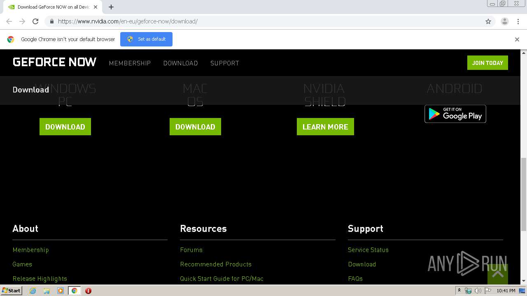Download for Windows PC
The width and height of the screenshot is (527, 296).
click(65, 127)
